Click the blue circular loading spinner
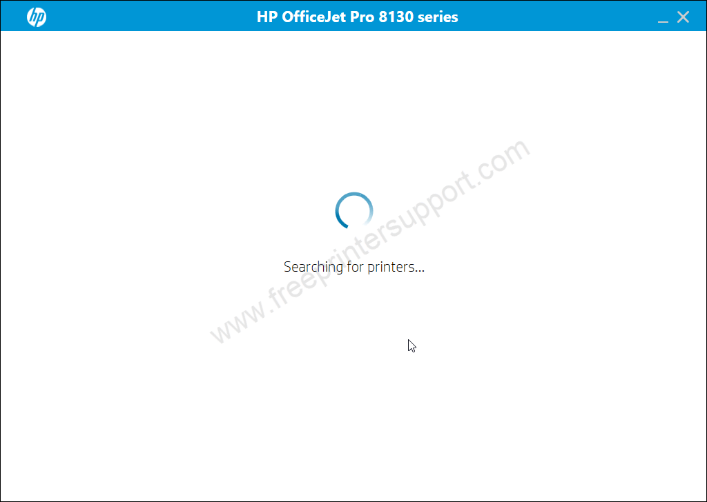Image resolution: width=707 pixels, height=502 pixels. point(354,211)
